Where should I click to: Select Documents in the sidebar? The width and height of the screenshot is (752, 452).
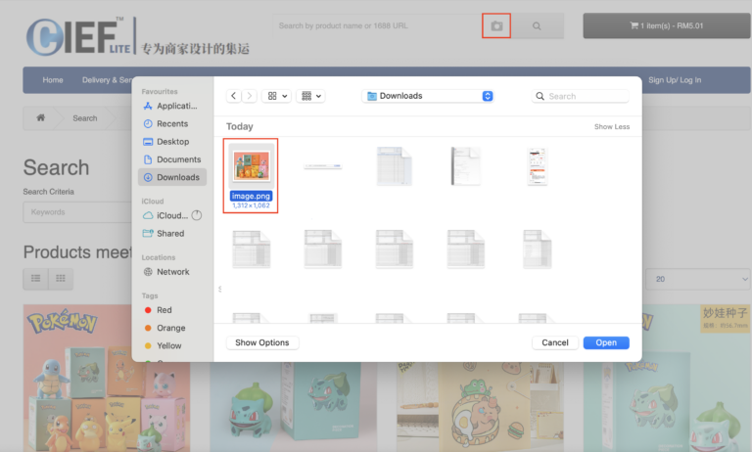point(172,159)
